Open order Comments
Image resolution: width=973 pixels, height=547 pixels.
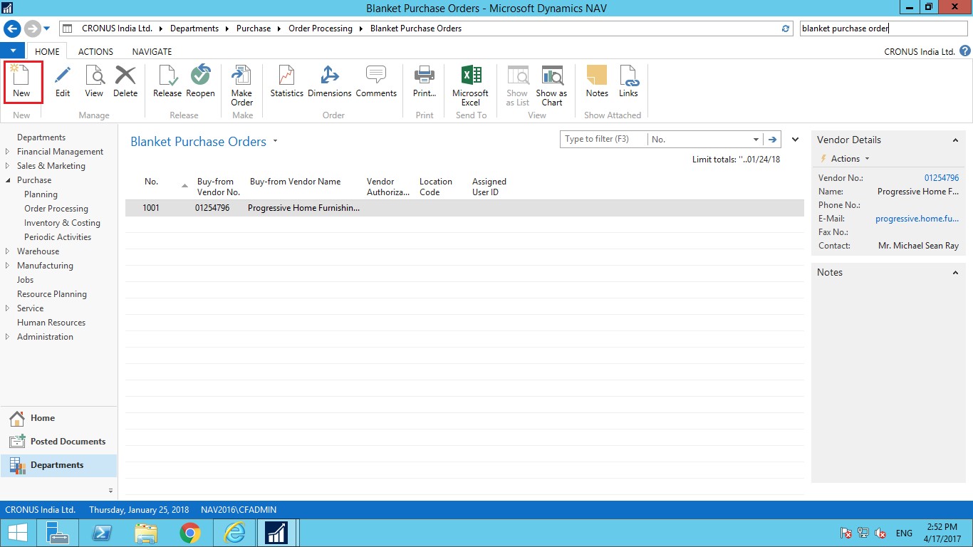tap(376, 82)
